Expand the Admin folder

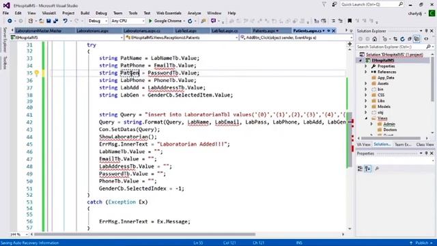tap(371, 124)
